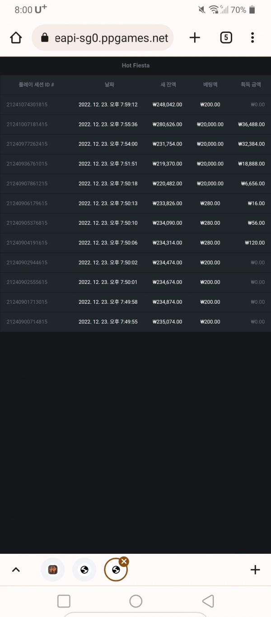Screen dimensions: 271x617
Task: Open the three-dot browser menu
Action: (x=252, y=37)
